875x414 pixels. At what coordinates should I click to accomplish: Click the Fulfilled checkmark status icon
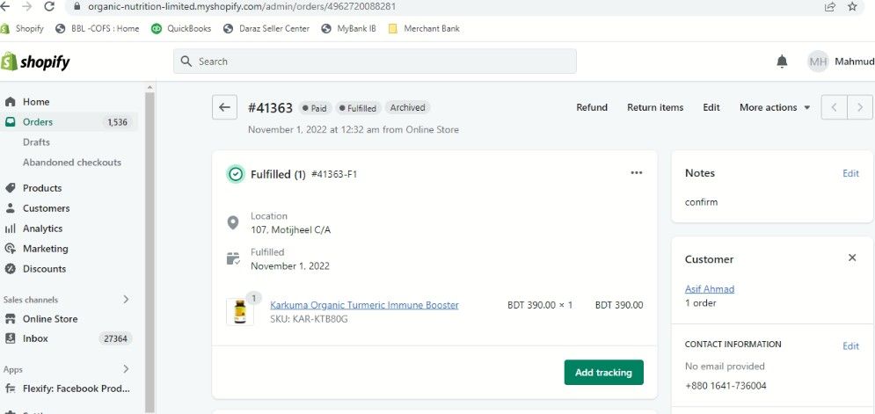click(x=236, y=174)
